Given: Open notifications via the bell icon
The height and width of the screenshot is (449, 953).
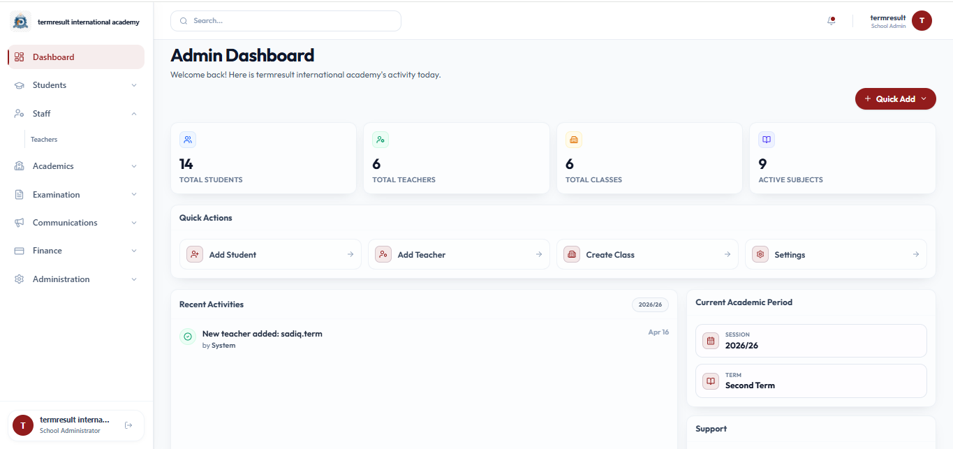Looking at the screenshot, I should pyautogui.click(x=831, y=21).
